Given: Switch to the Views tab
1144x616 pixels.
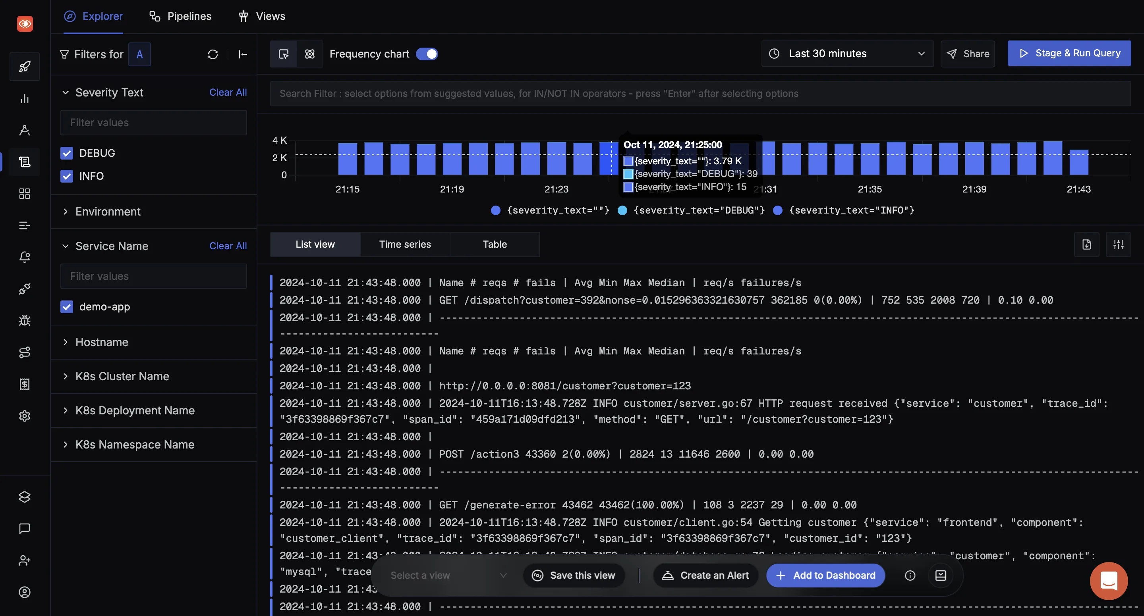Looking at the screenshot, I should coord(262,16).
